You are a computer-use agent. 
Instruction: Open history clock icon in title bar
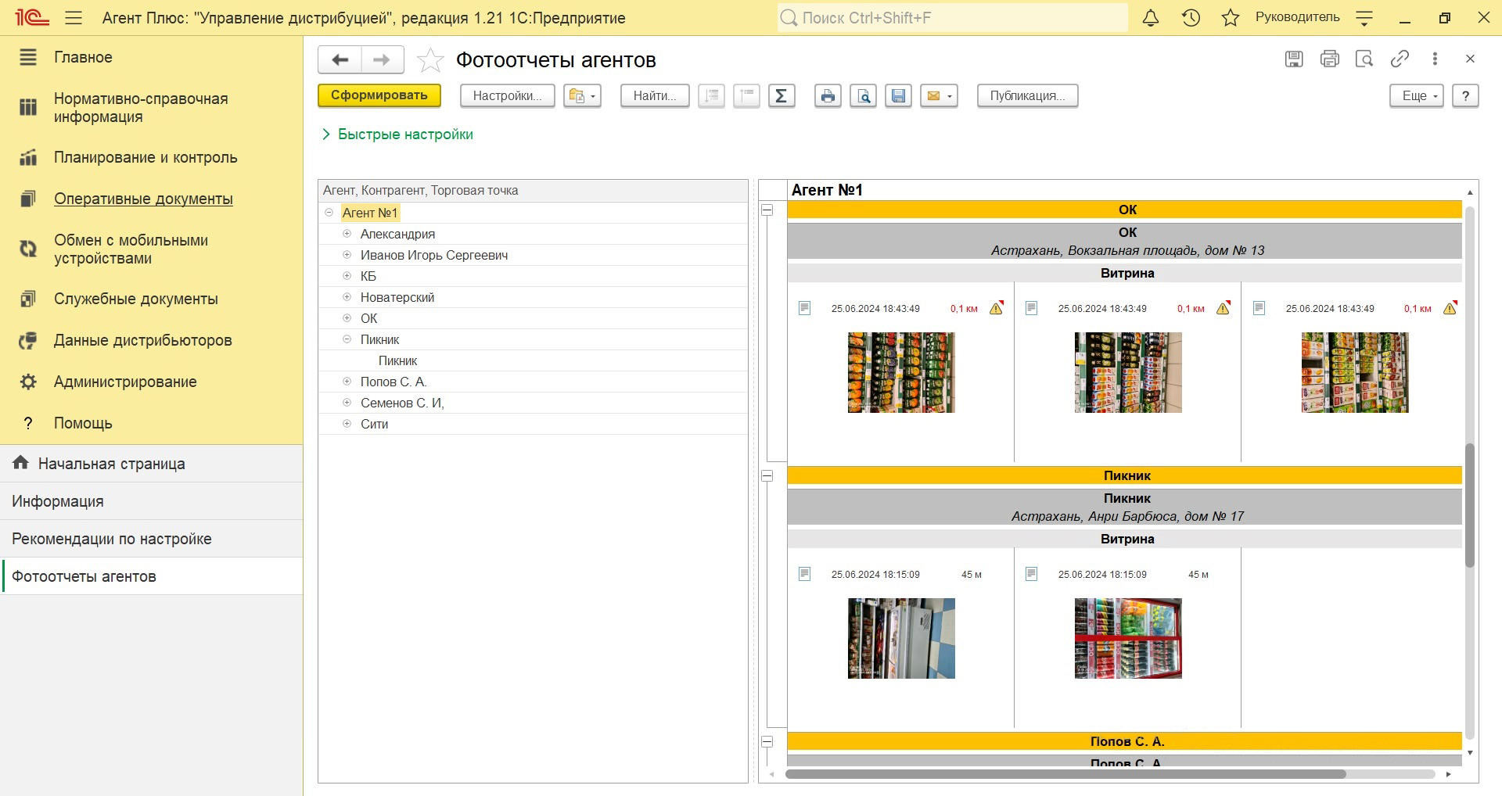click(x=1191, y=18)
